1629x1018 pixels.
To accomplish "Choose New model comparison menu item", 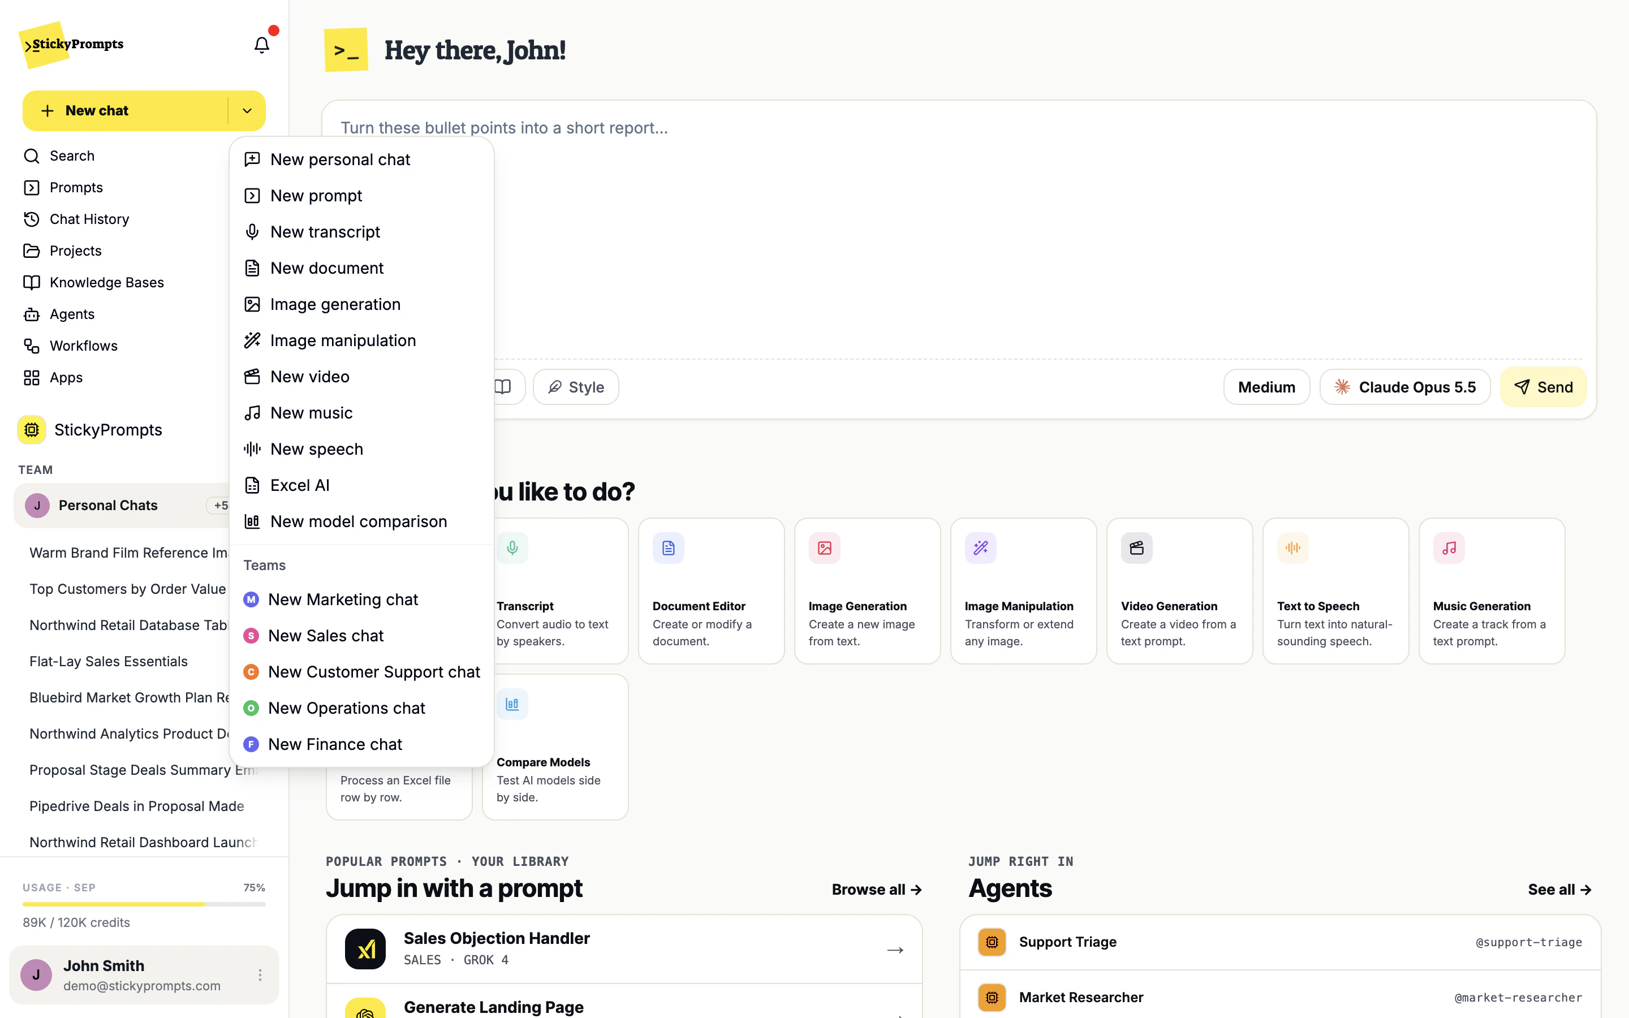I will tap(361, 521).
